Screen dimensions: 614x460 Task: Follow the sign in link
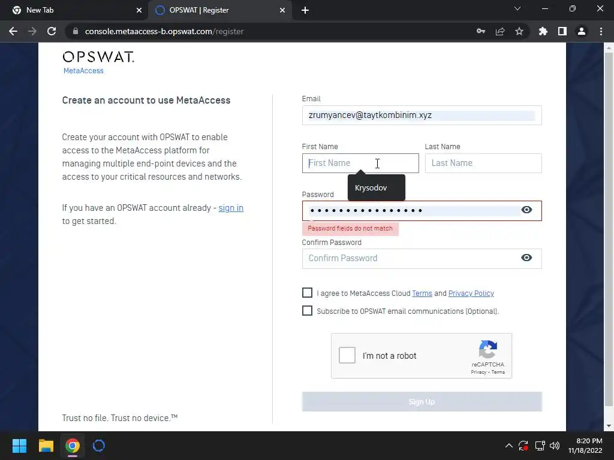pyautogui.click(x=231, y=208)
